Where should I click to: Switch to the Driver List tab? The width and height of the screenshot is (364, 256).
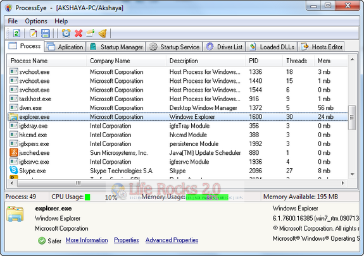tap(224, 47)
